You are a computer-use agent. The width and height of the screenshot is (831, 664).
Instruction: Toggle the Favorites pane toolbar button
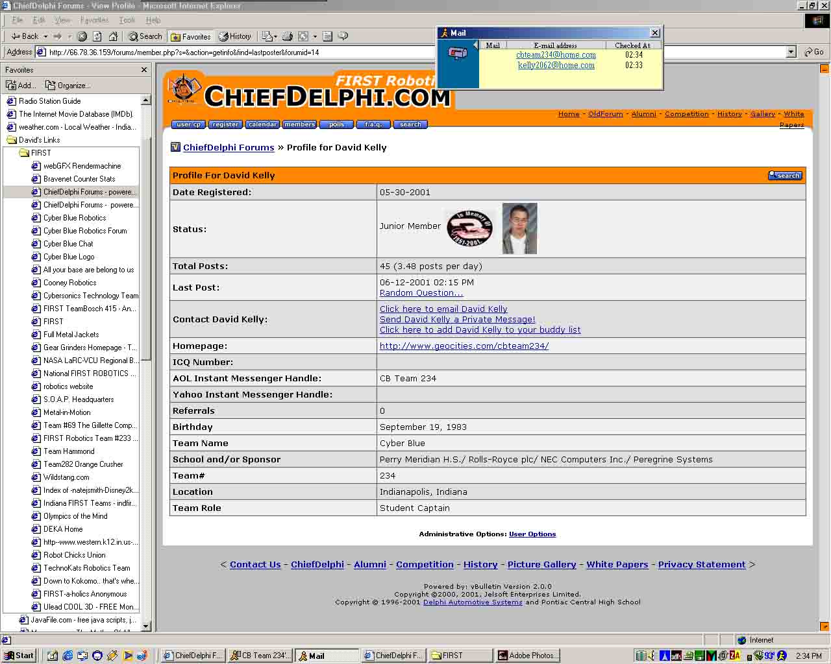click(x=191, y=36)
